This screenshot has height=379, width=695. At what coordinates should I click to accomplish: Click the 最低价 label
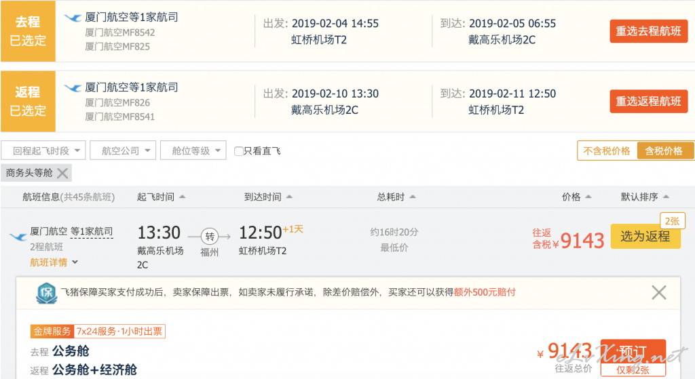394,247
